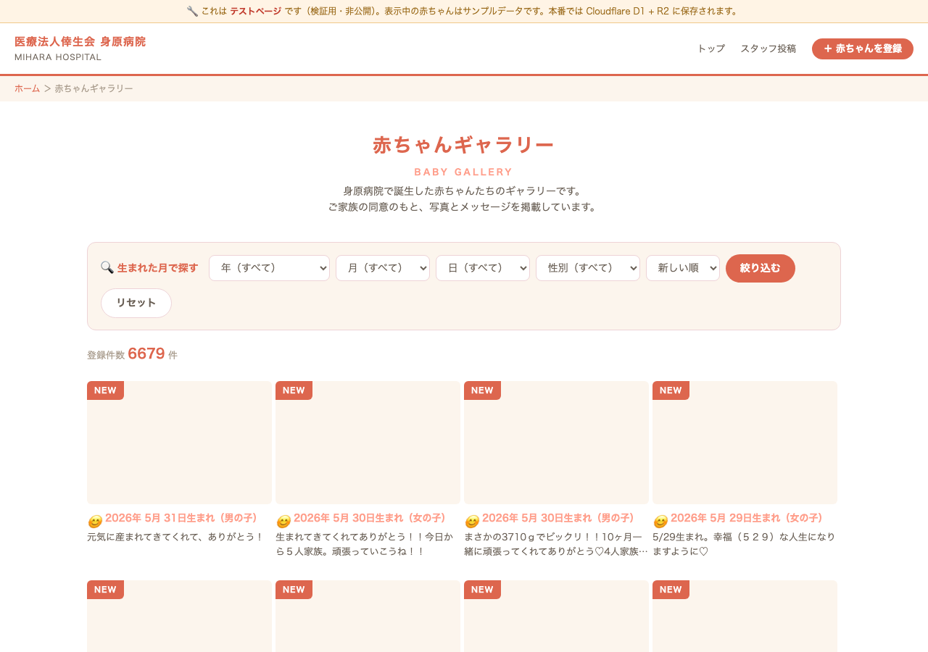Image resolution: width=928 pixels, height=652 pixels.
Task: Open the 日（すべて） day dropdown
Action: (483, 268)
